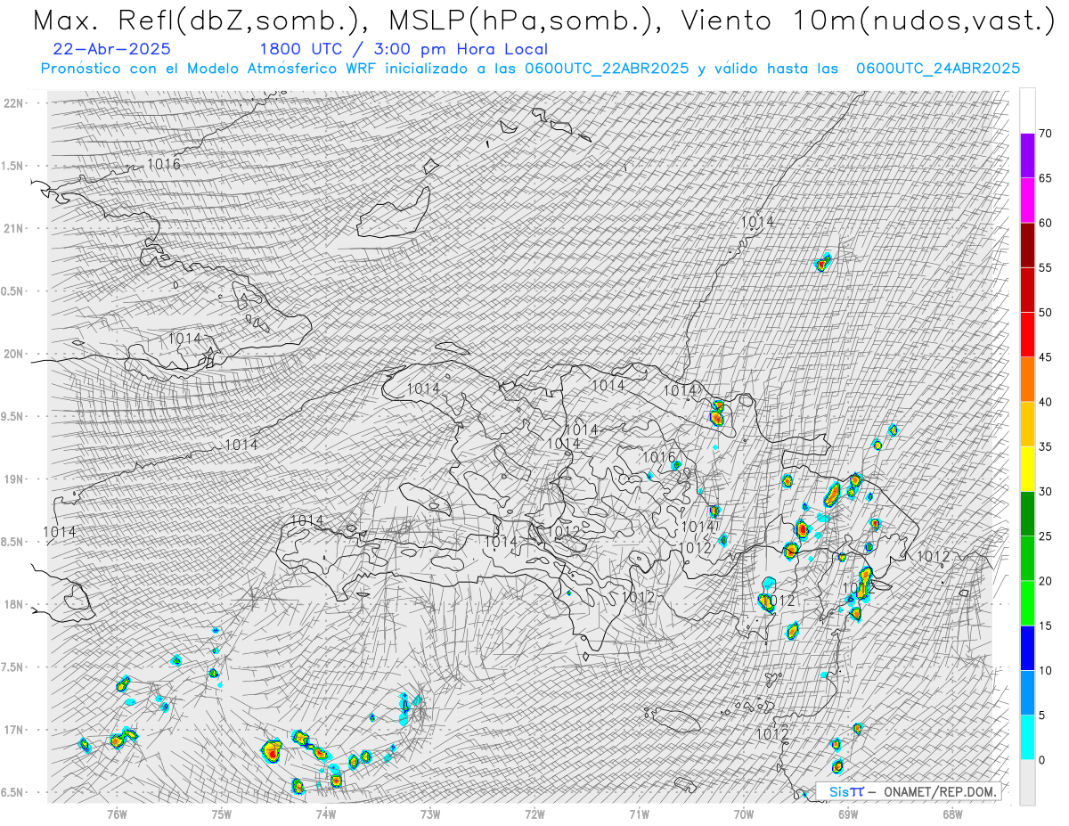Select the '30' colorbar tick label
The width and height of the screenshot is (1069, 826).
click(x=1045, y=491)
